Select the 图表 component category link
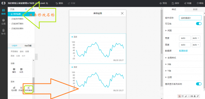 pos(13,56)
